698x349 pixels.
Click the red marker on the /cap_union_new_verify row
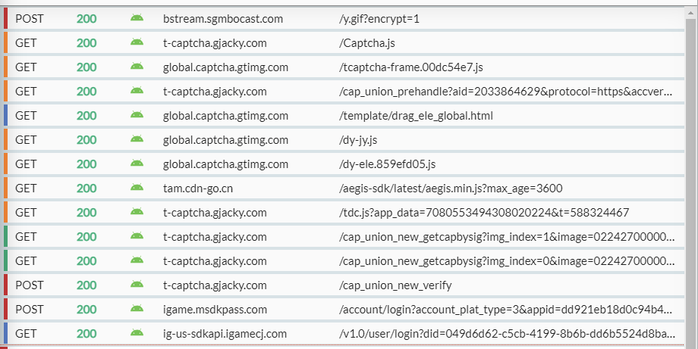[x=5, y=285]
